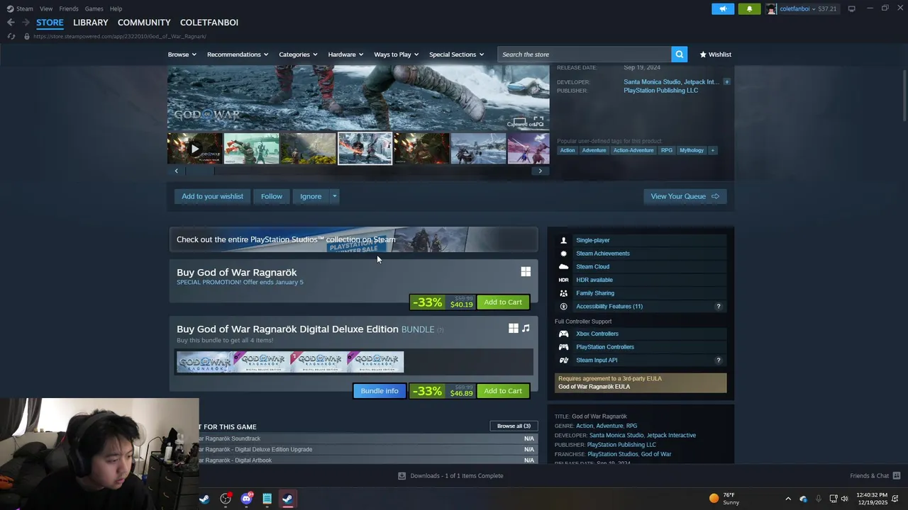Open Accessibility Features help question mark
The width and height of the screenshot is (908, 510).
click(x=718, y=307)
